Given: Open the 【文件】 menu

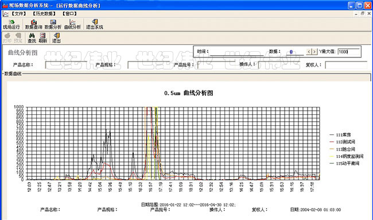Looking at the screenshot, I should click(x=18, y=14).
